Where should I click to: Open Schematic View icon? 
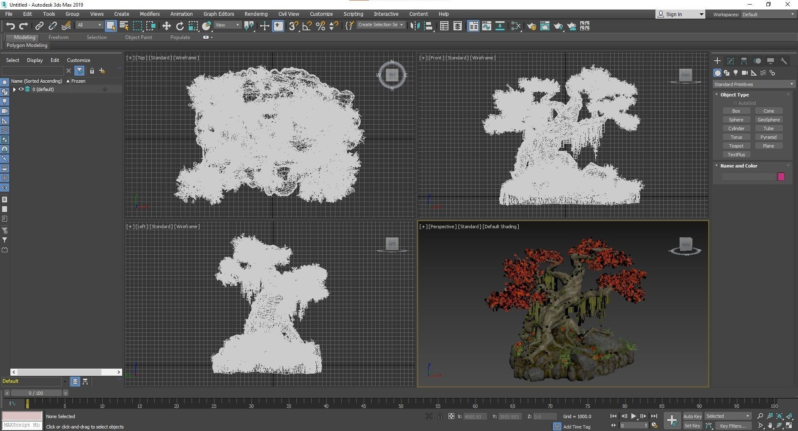pos(500,26)
